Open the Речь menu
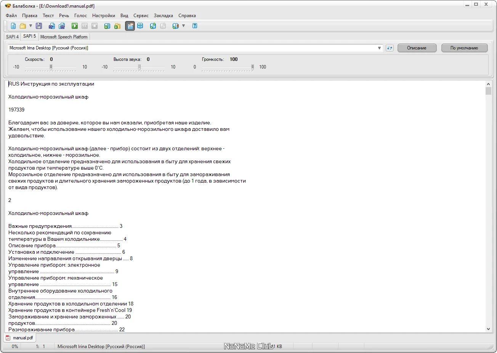The width and height of the screenshot is (497, 353). point(64,16)
